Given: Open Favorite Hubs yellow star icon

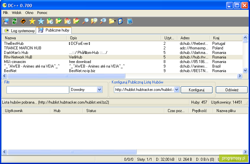Looking at the screenshot, I should (x=32, y=21).
